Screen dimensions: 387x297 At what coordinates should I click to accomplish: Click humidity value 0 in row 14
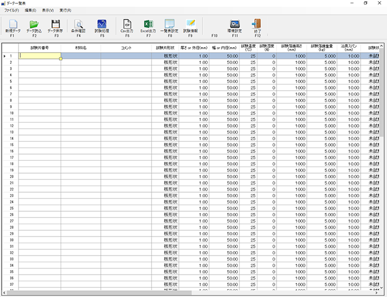tap(267, 138)
